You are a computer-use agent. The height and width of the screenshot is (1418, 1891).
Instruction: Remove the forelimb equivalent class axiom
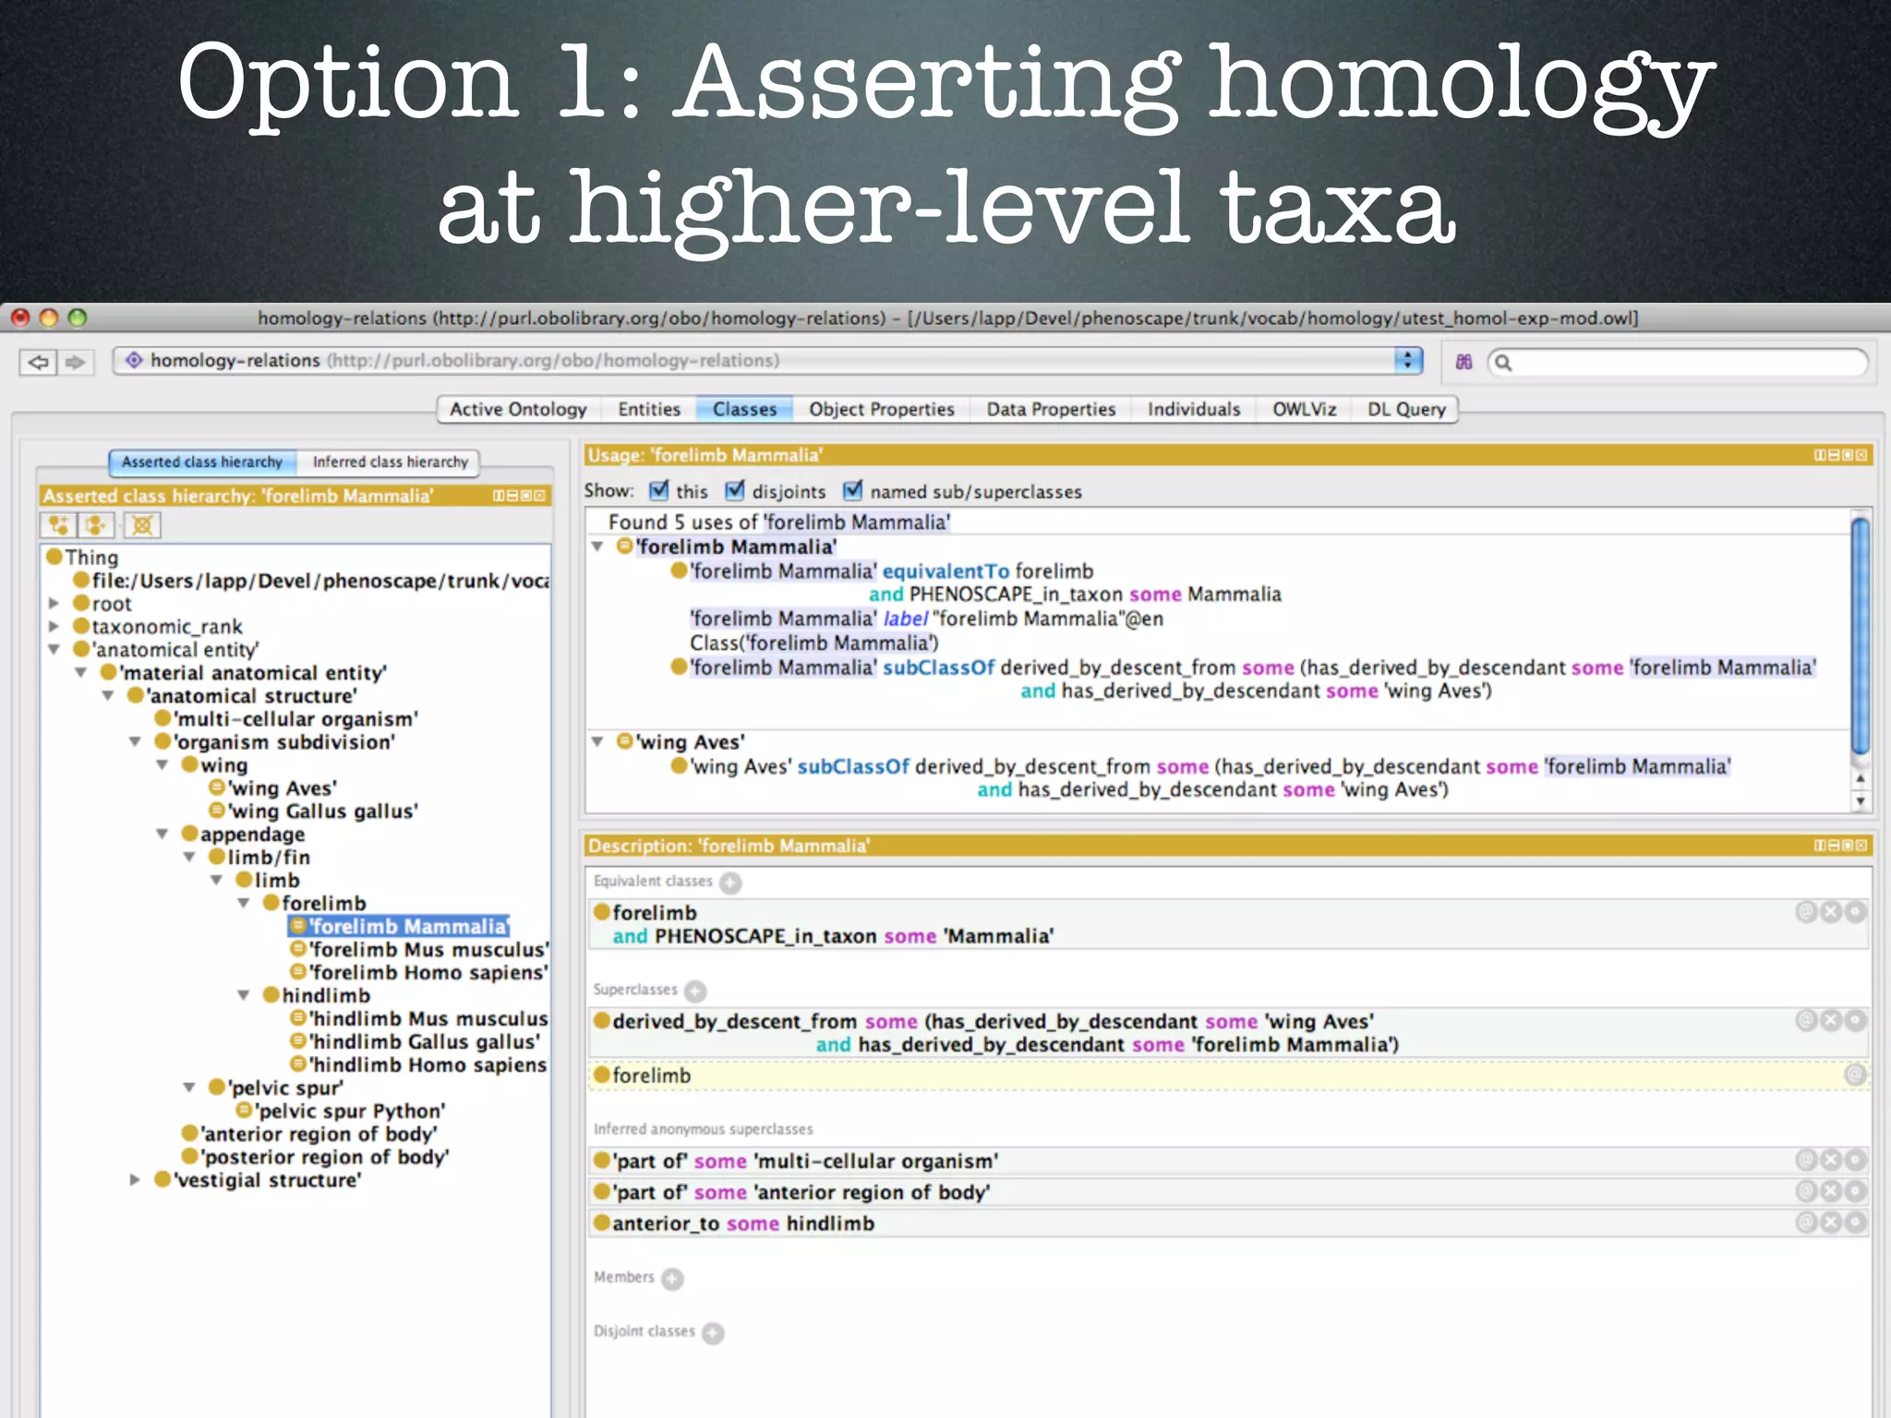click(1831, 912)
